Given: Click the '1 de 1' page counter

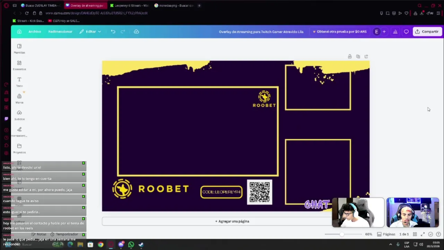Looking at the screenshot, I should (404, 234).
